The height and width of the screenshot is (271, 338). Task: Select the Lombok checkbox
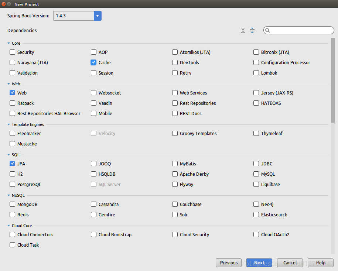(256, 73)
